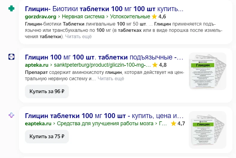Click the Глицин product image in apteka.ru result
This screenshot has width=236, height=158.
pyautogui.click(x=207, y=71)
